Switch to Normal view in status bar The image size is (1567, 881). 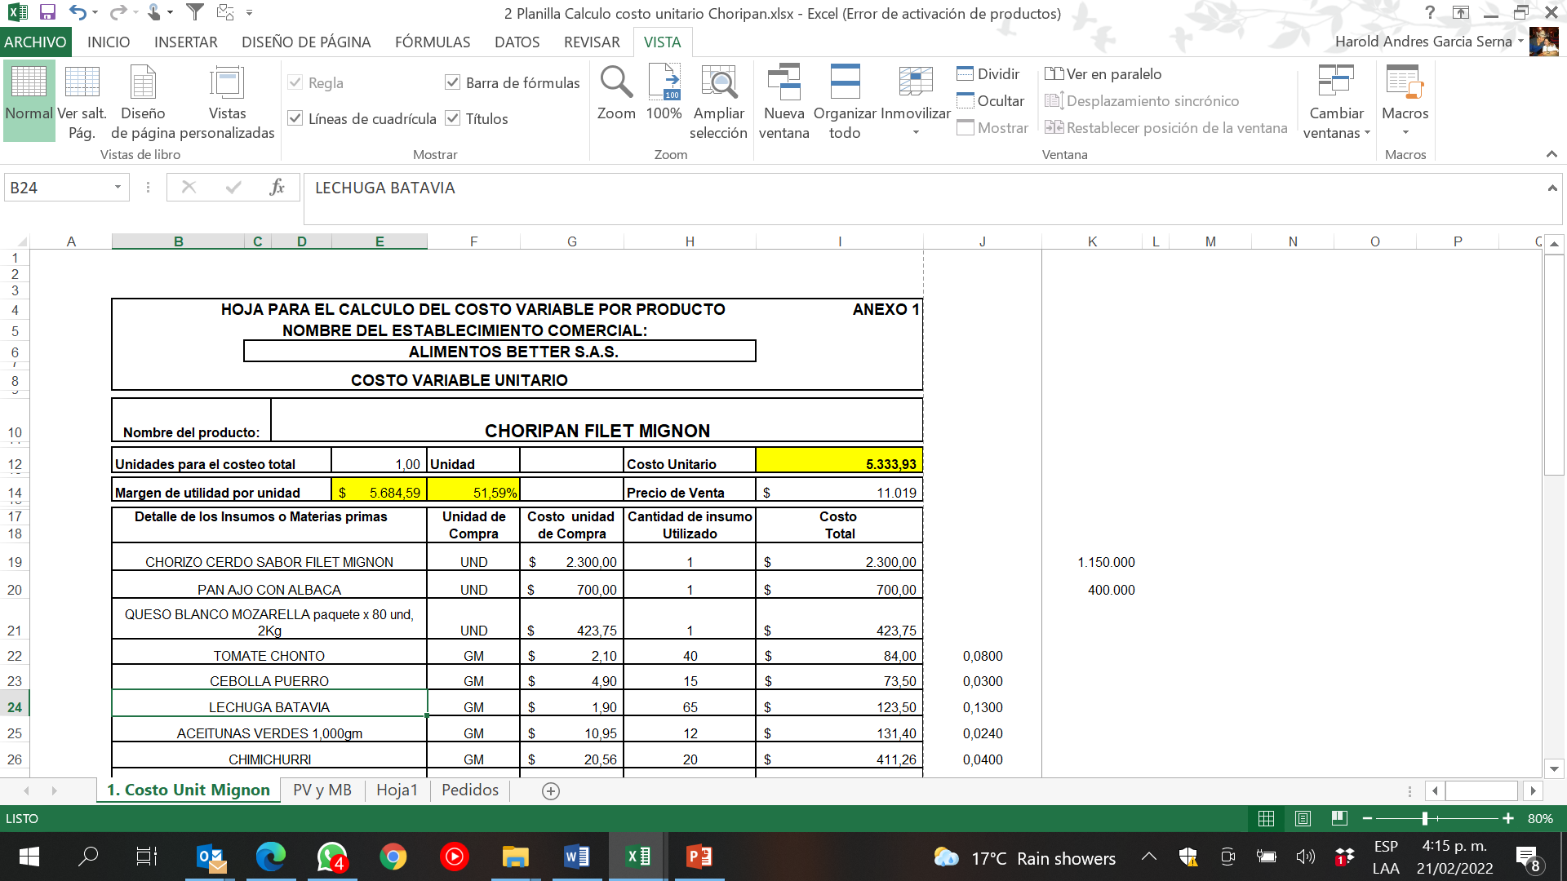[x=1266, y=818]
